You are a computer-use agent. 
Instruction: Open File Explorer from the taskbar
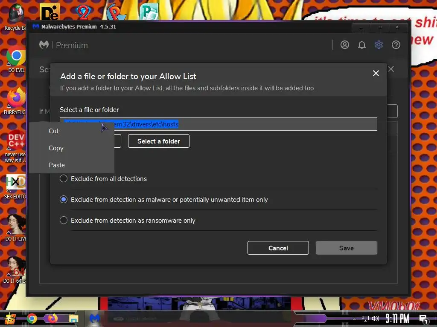[x=73, y=318]
